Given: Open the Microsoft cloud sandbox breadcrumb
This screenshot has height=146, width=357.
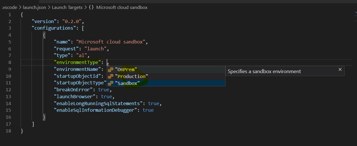Looking at the screenshot, I should [x=122, y=7].
